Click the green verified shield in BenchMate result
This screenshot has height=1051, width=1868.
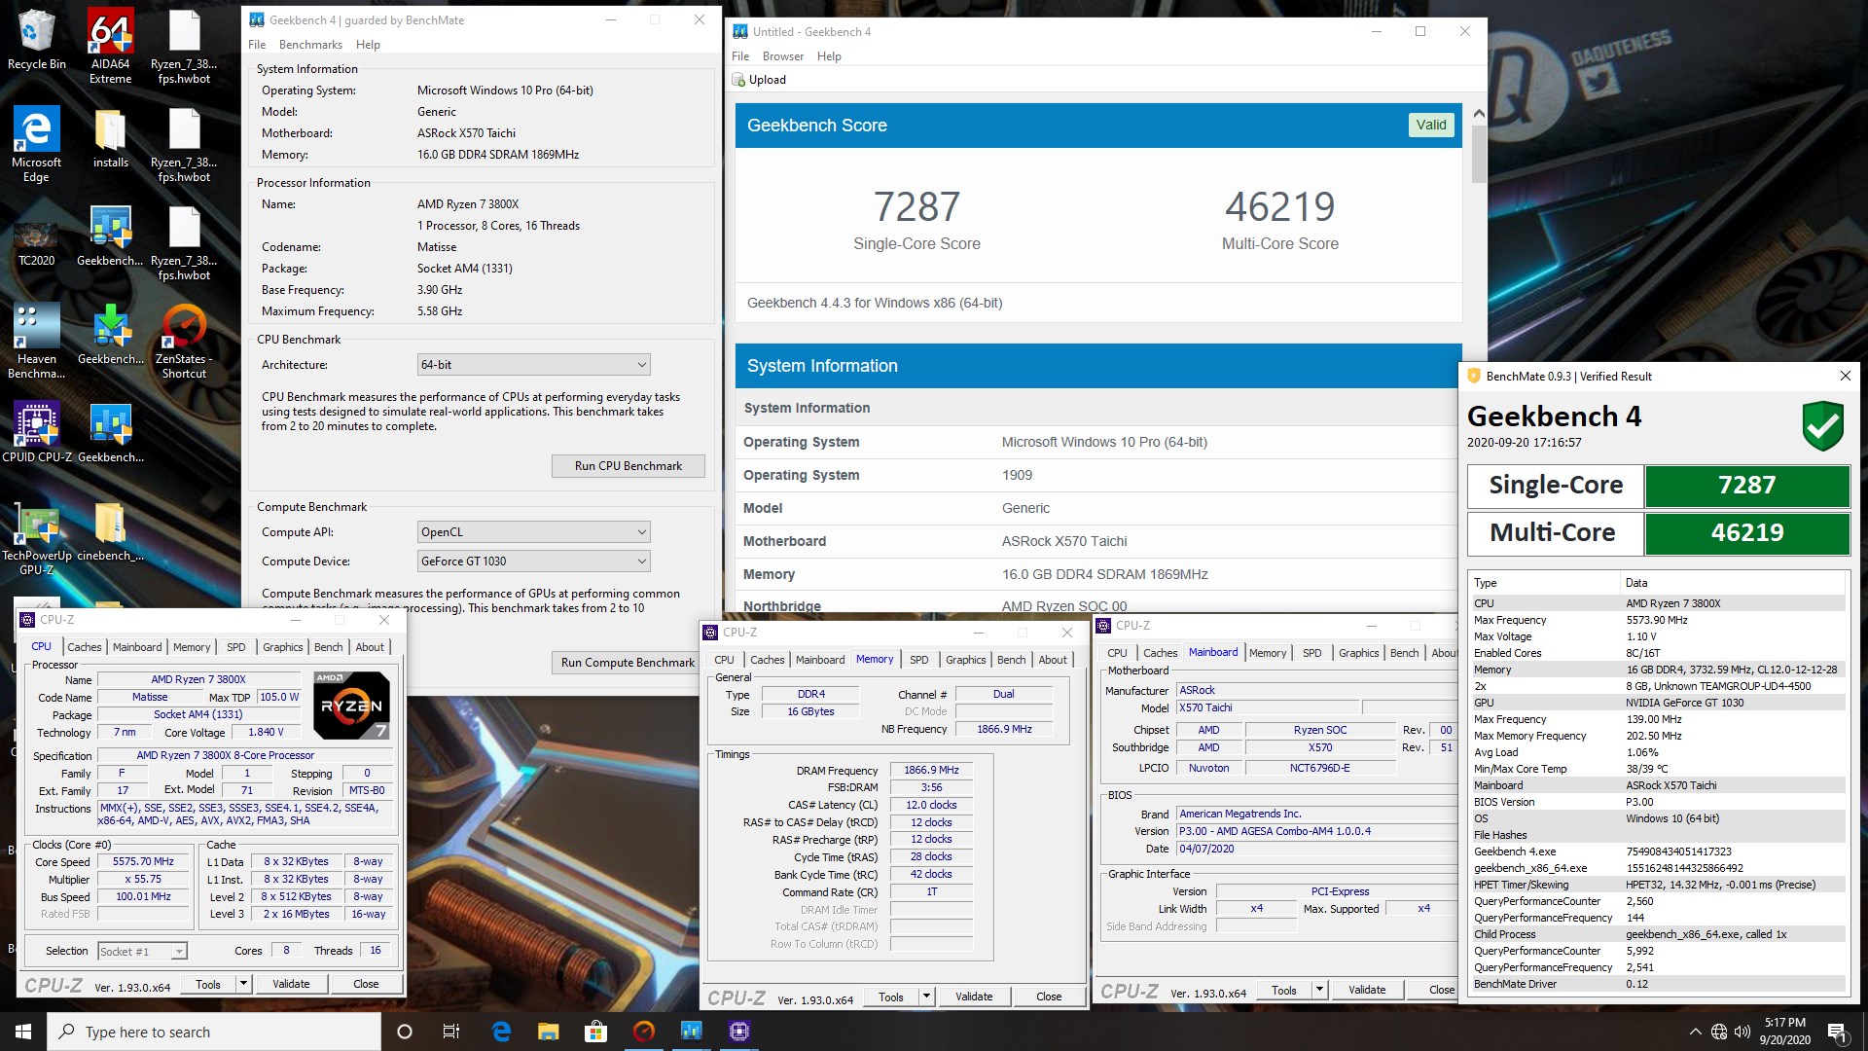pos(1822,425)
